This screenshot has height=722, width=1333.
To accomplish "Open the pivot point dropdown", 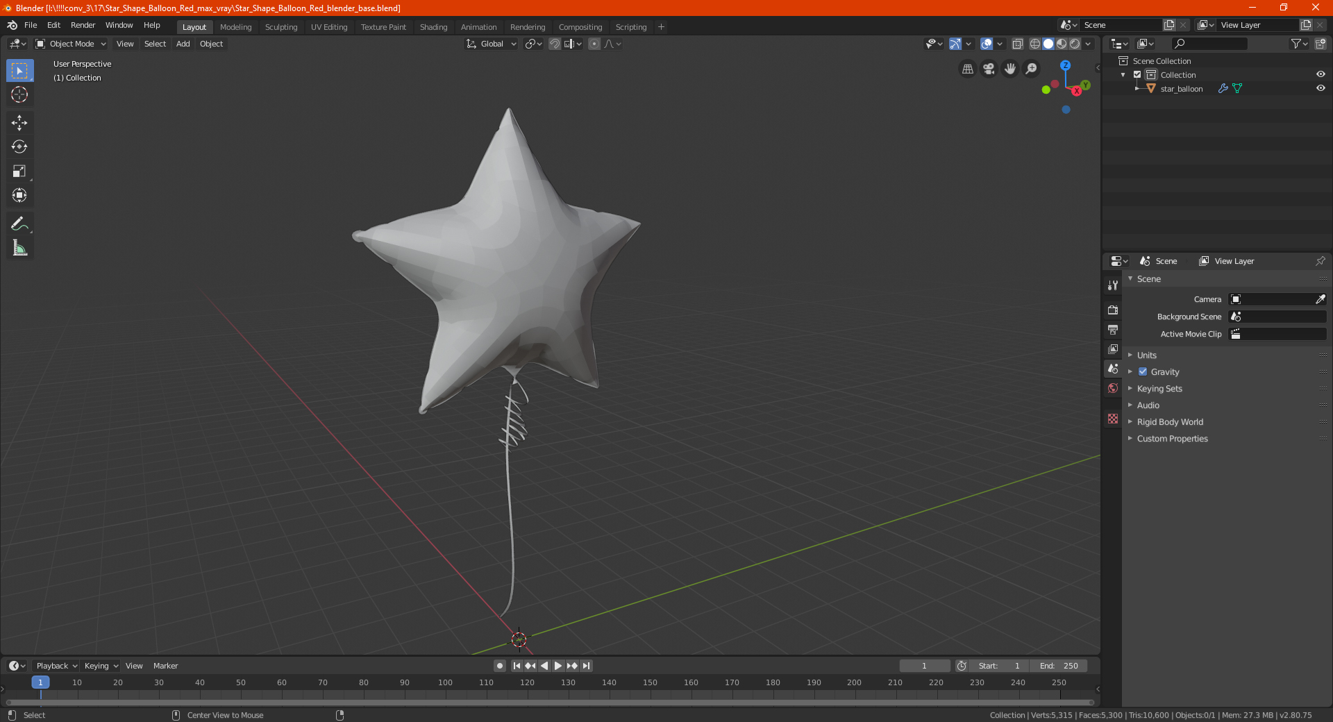I will 533,44.
